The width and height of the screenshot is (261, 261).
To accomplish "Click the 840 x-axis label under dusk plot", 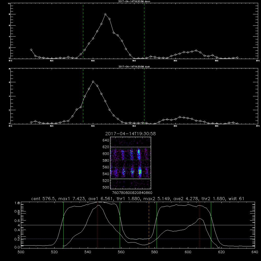I will pyautogui.click(x=134, y=126).
